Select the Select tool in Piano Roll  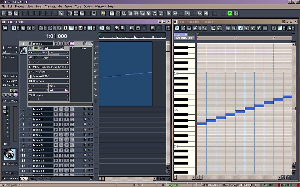[177, 28]
